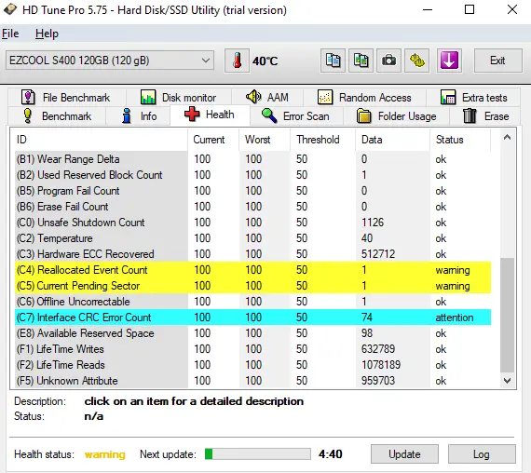The width and height of the screenshot is (531, 473).
Task: Click the copy text to clipboard icon
Action: coord(333,61)
